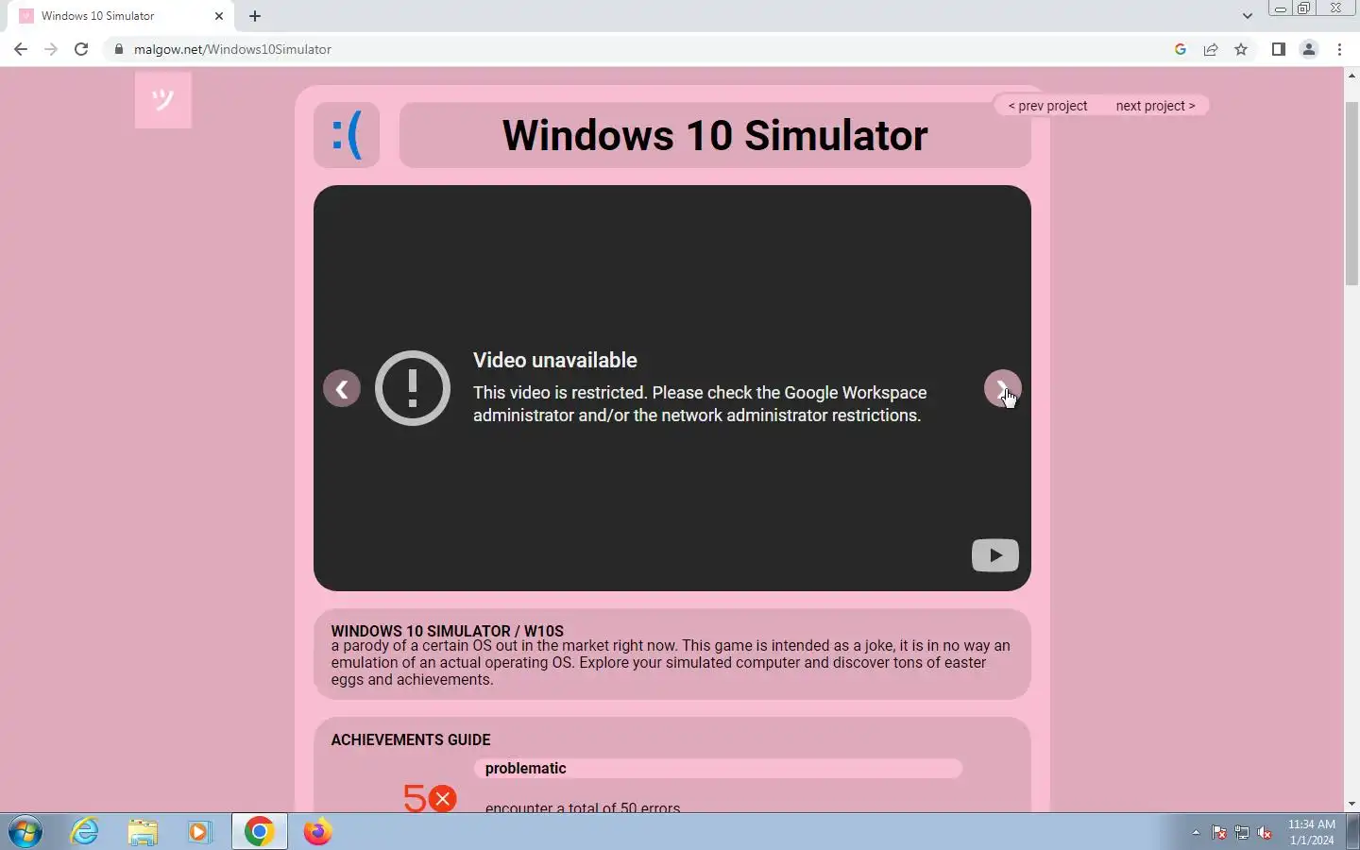Click the browser forward arrow
The height and width of the screenshot is (850, 1360).
[51, 49]
